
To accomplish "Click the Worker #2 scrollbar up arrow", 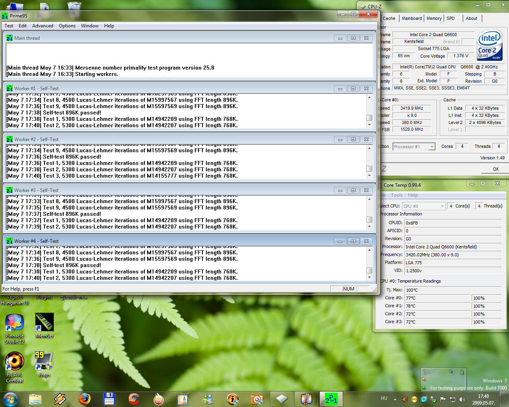I will click(x=369, y=148).
